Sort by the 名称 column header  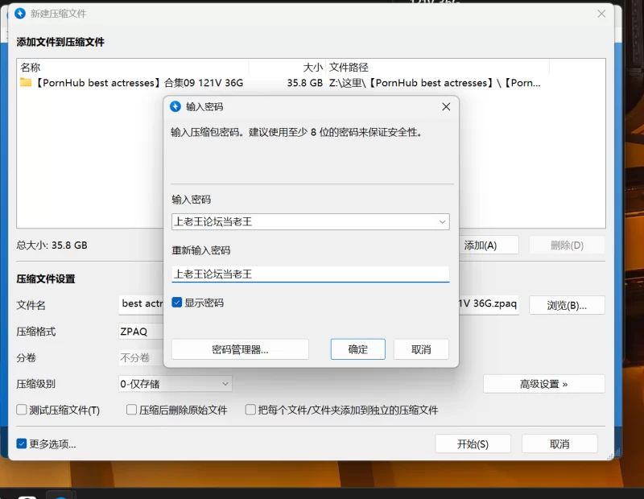pos(134,68)
